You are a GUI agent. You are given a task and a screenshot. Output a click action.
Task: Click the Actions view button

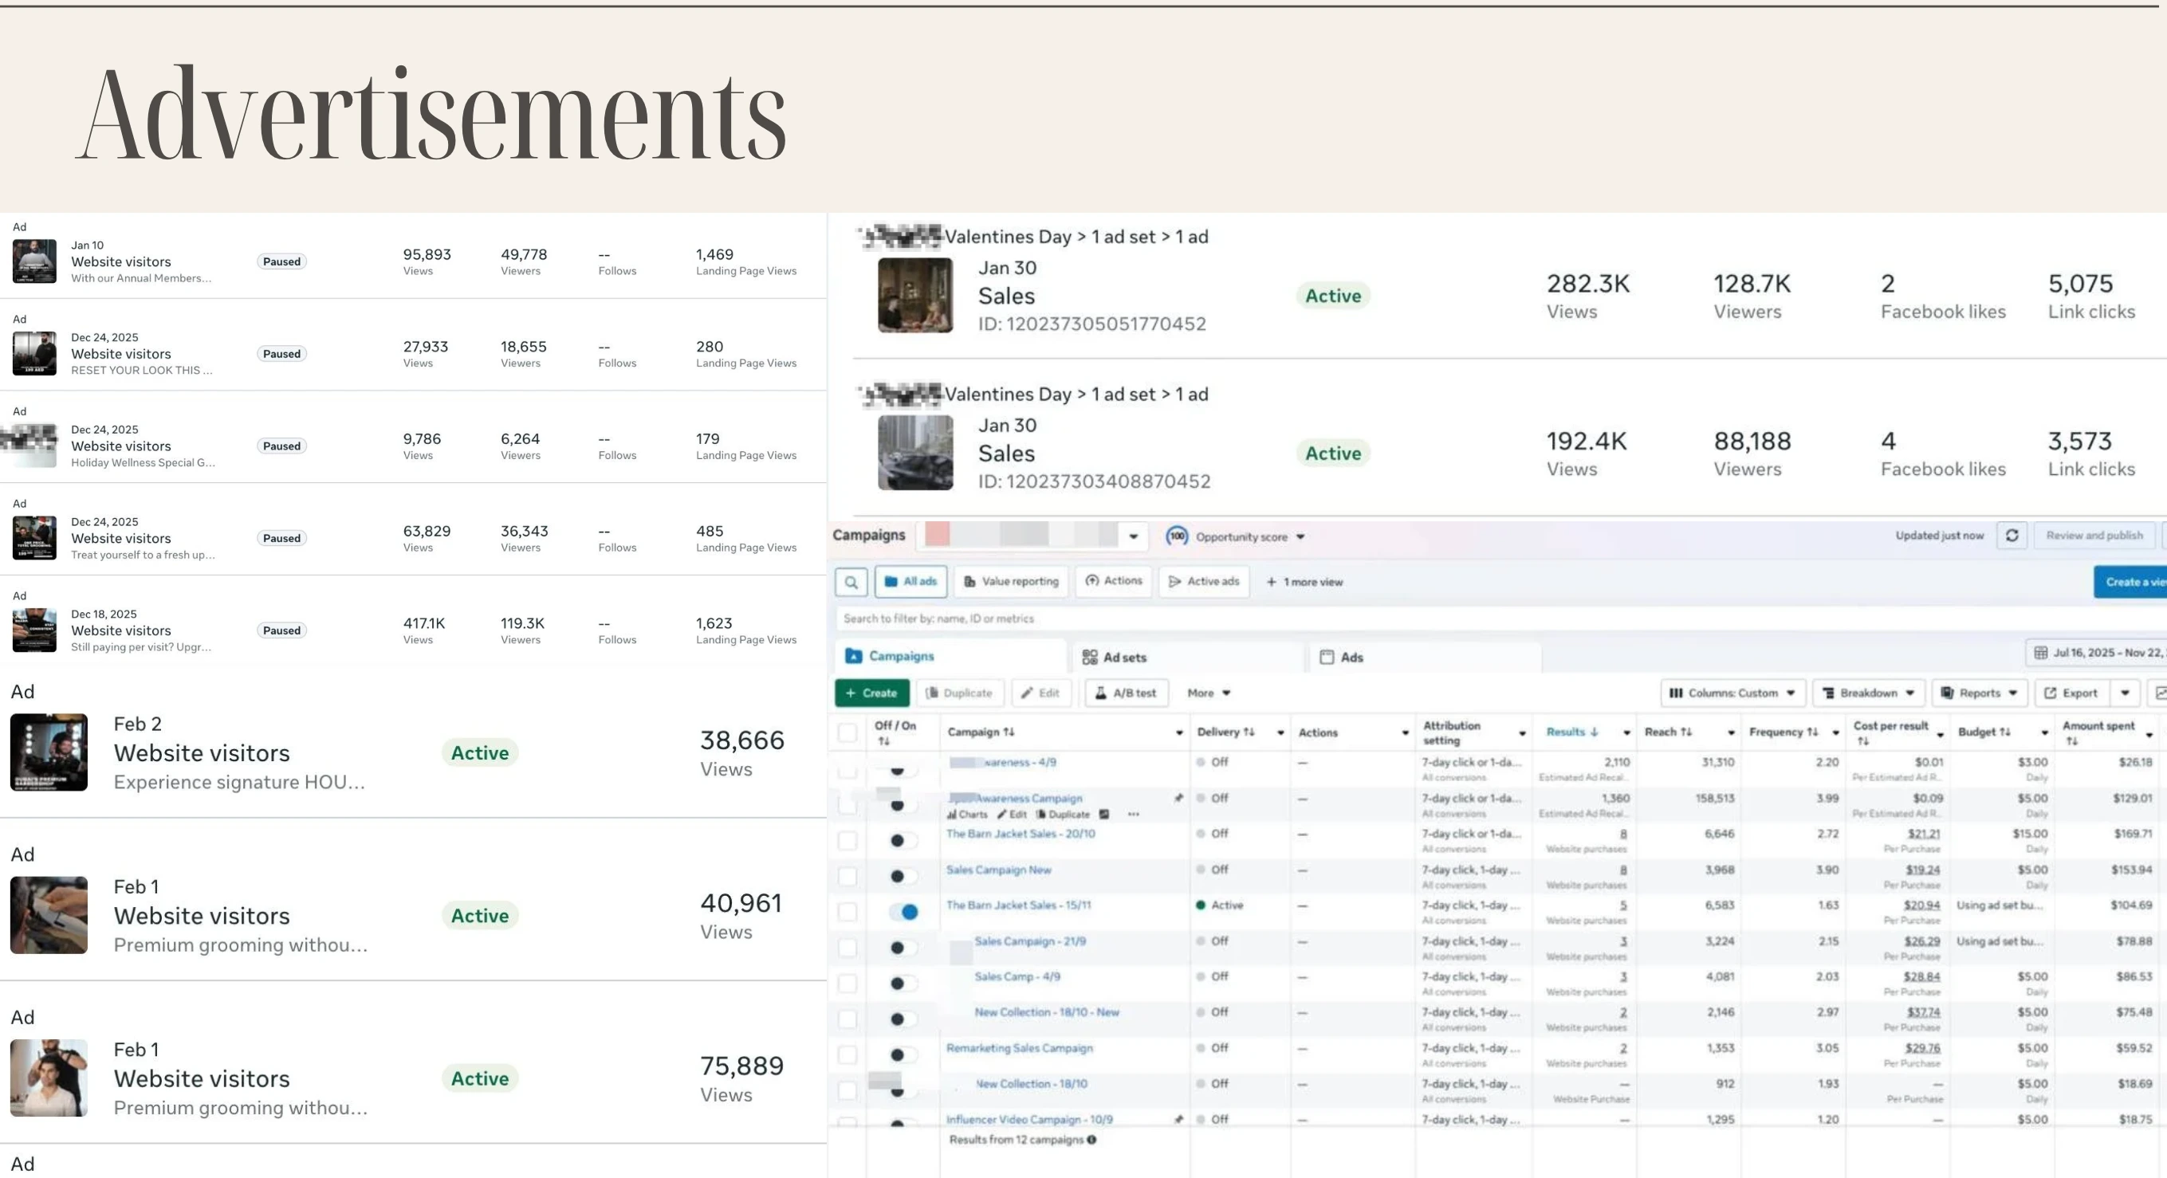pos(1114,581)
